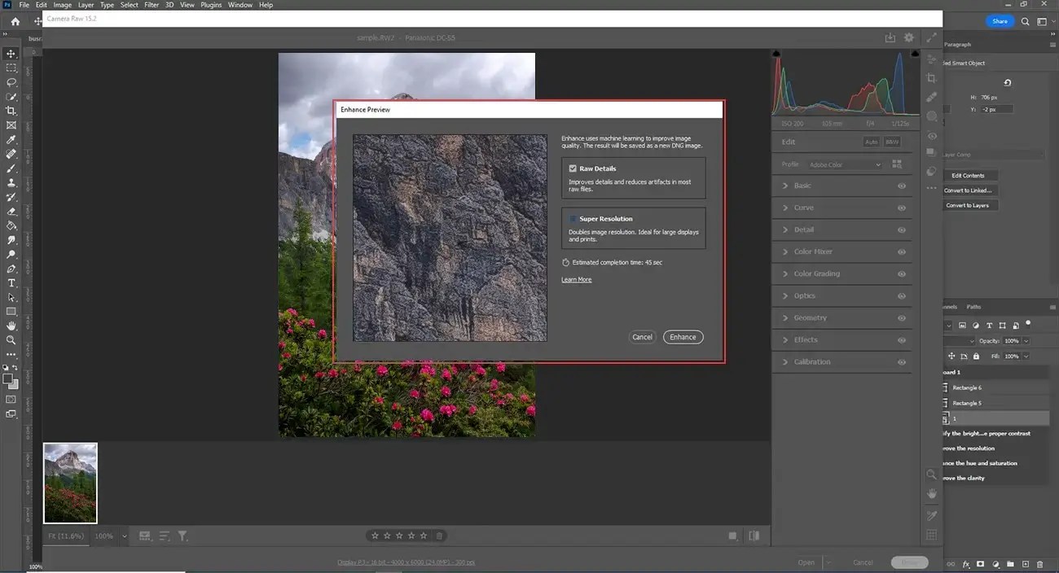Open the Learn More link

577,279
